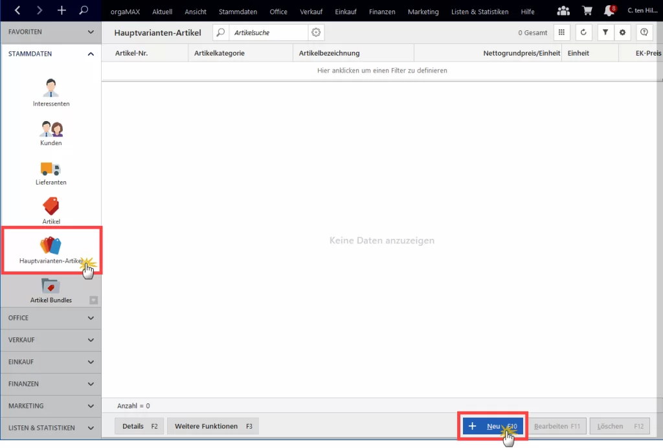
Task: Collapse the STAMMDATEN section
Action: pos(51,54)
